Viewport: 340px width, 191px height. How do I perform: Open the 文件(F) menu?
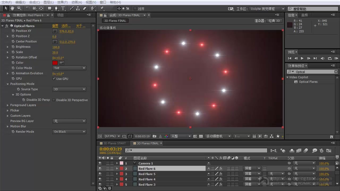7,2
